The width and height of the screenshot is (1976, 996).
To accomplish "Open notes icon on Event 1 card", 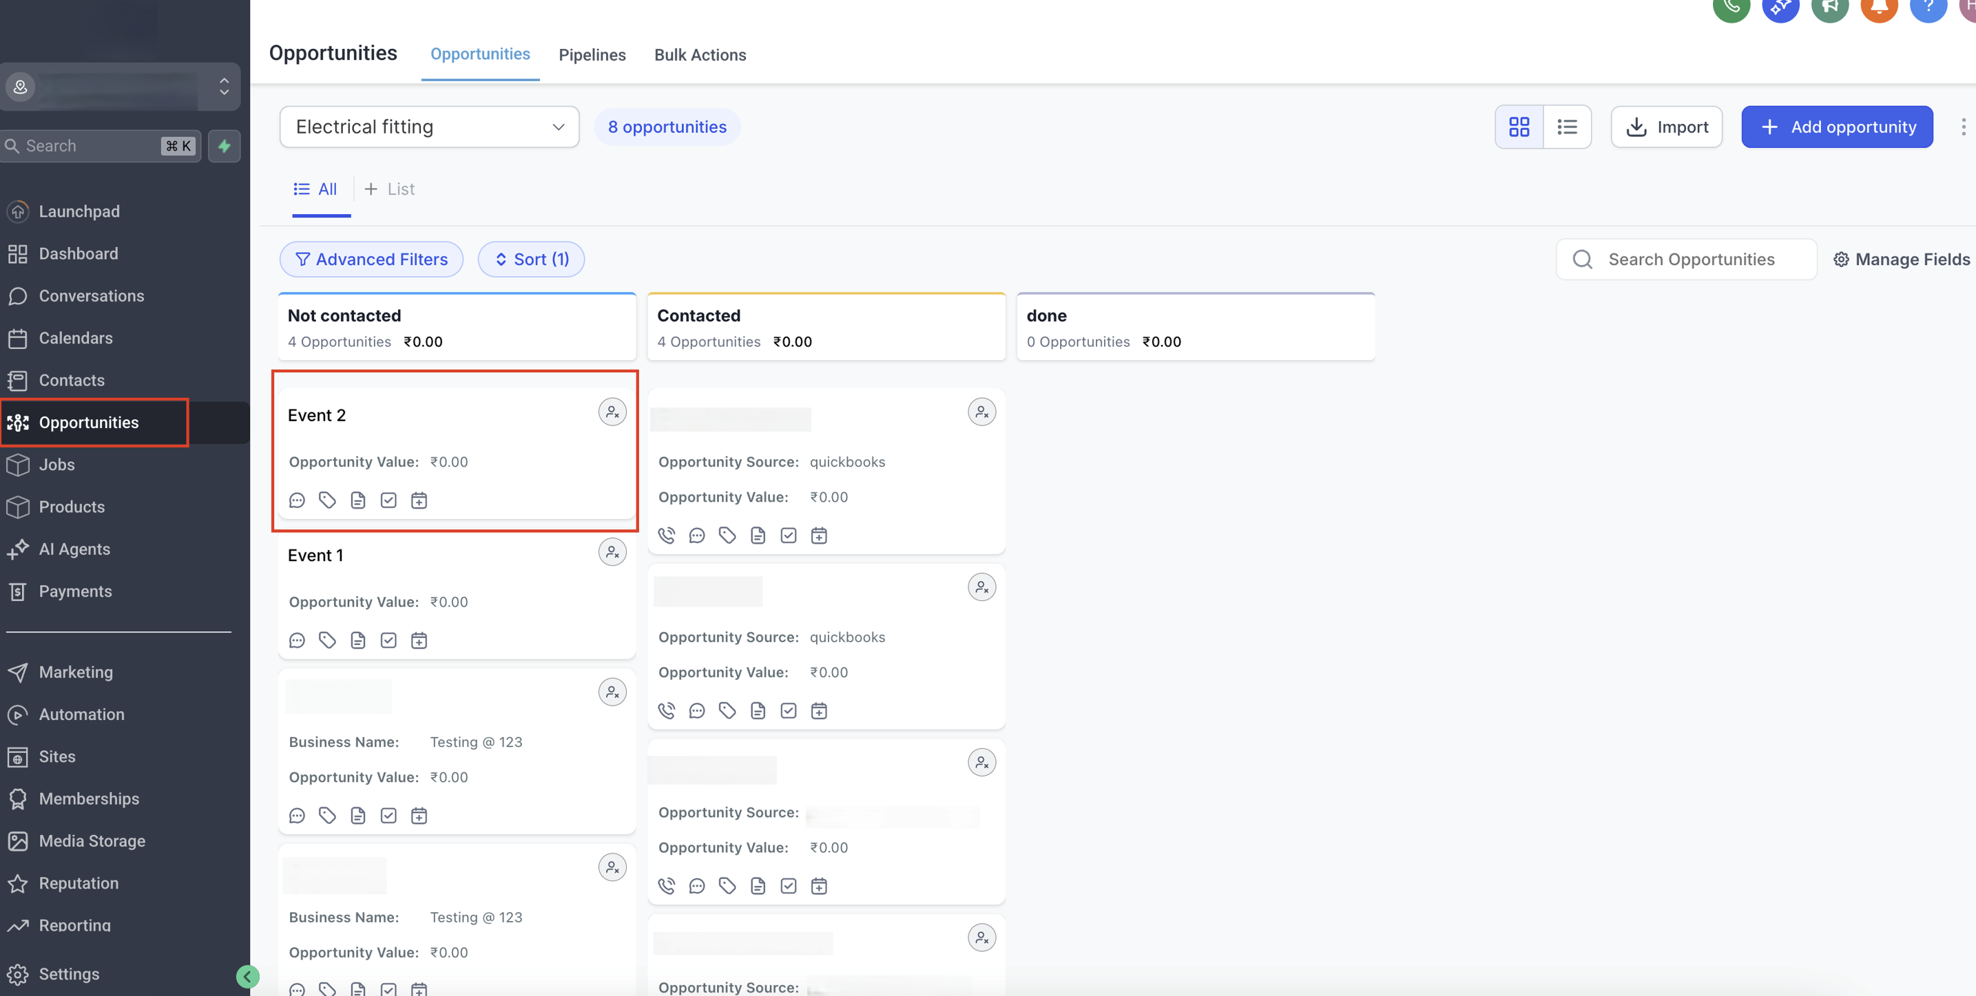I will (357, 641).
